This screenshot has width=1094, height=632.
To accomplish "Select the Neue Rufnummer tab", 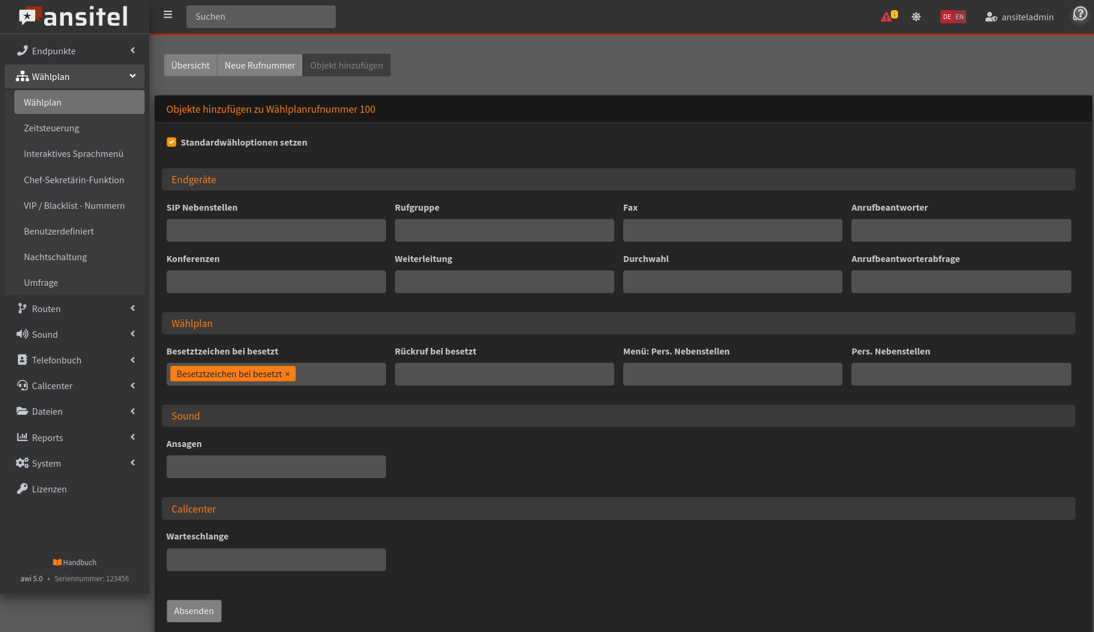I will (260, 65).
